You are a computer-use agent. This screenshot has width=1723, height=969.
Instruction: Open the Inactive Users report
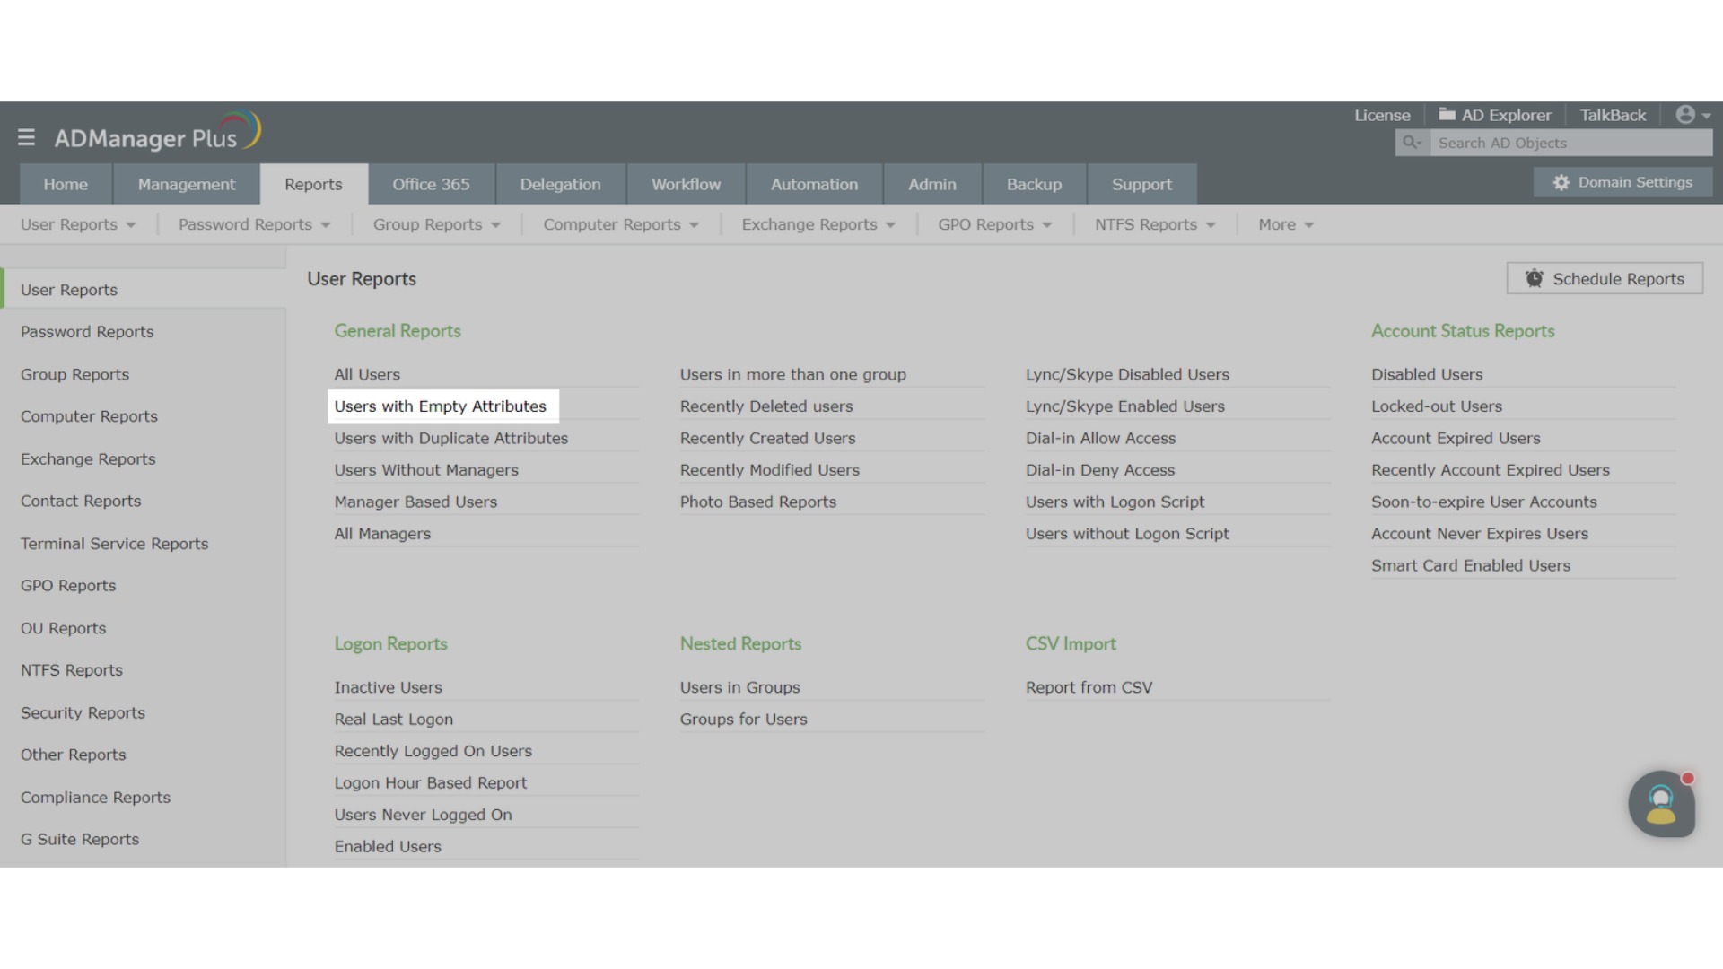[388, 687]
